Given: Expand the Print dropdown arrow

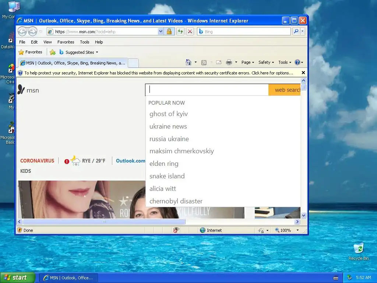Looking at the screenshot, I should [x=236, y=62].
